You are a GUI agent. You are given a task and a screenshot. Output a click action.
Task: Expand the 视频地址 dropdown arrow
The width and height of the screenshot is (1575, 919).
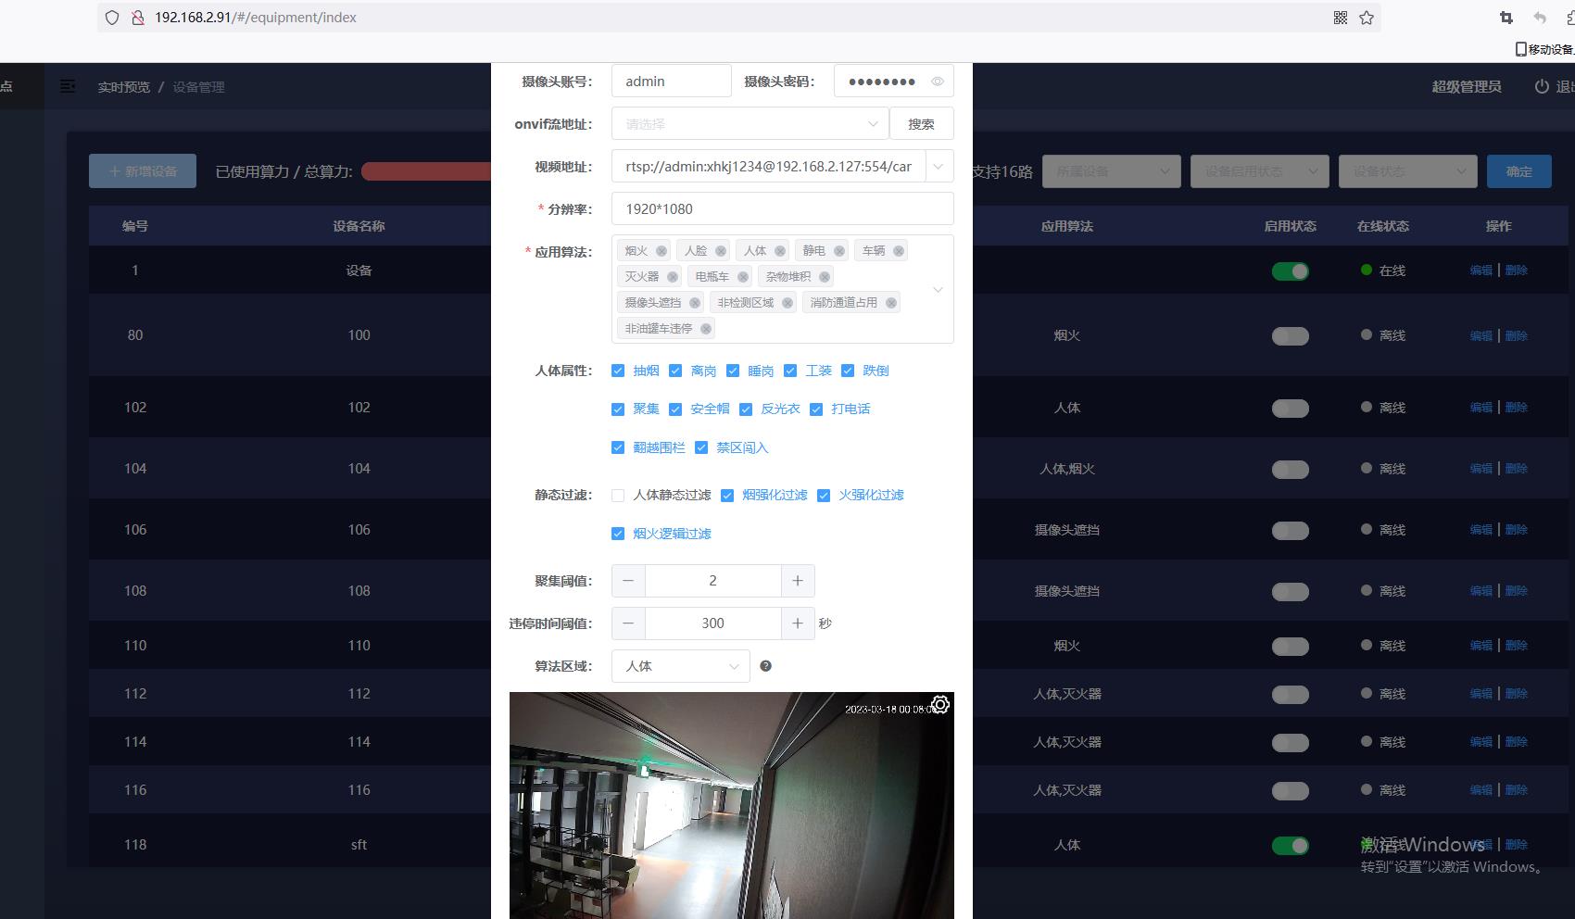pos(939,167)
